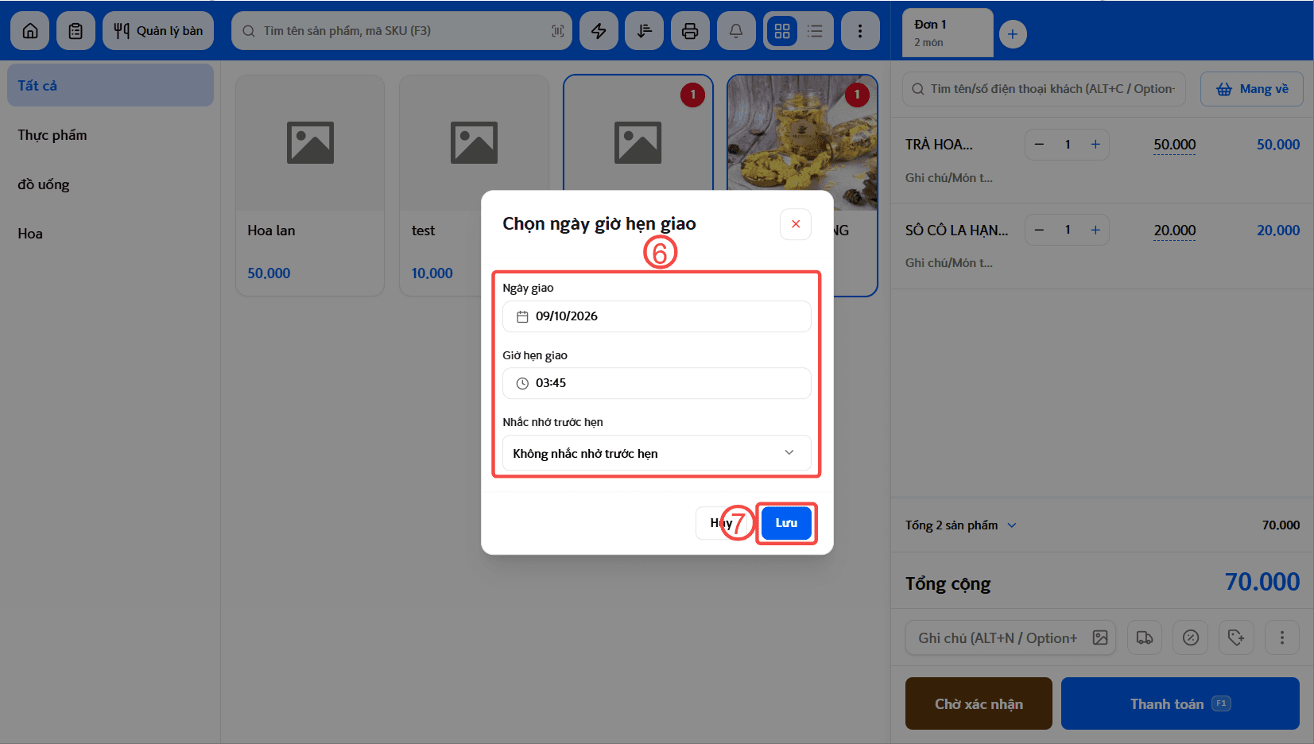Open three-dot menu beside tag icon
1314x744 pixels.
pos(1282,637)
